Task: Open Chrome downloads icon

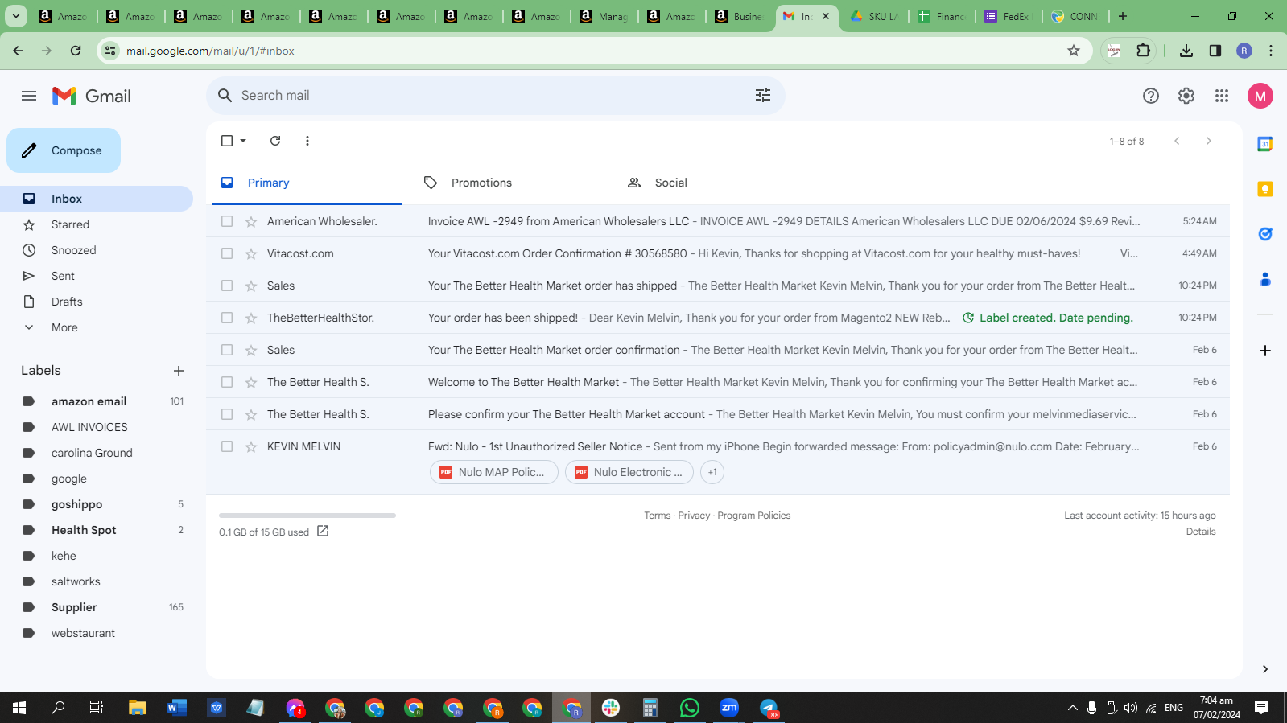Action: tap(1186, 51)
